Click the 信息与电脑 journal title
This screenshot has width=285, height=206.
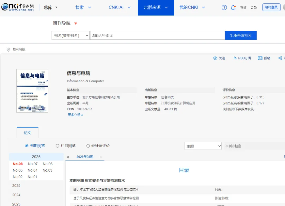(x=79, y=73)
